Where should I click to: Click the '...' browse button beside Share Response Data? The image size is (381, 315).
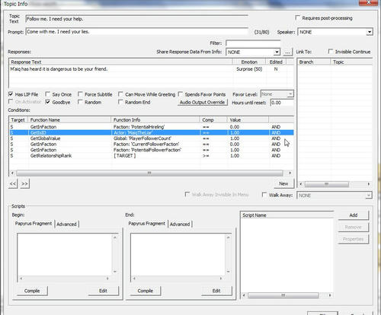pos(287,52)
